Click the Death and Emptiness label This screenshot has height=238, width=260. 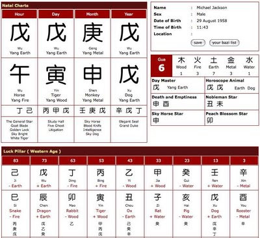pyautogui.click(x=174, y=97)
